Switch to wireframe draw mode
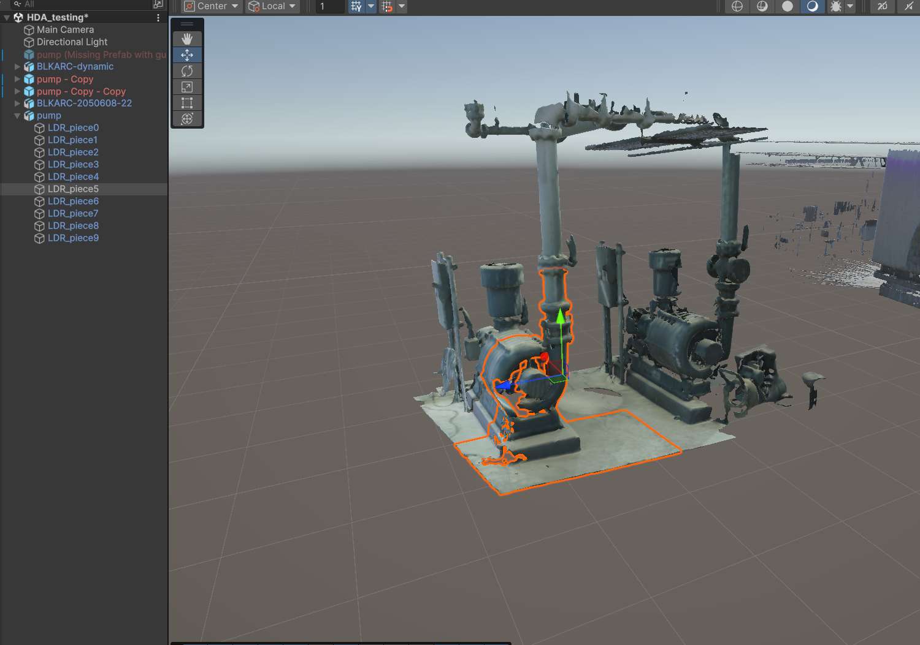Viewport: 920px width, 645px height. [x=737, y=6]
